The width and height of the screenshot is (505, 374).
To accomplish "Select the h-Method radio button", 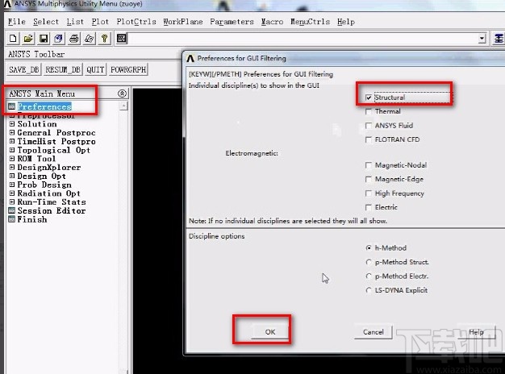I will [x=369, y=247].
